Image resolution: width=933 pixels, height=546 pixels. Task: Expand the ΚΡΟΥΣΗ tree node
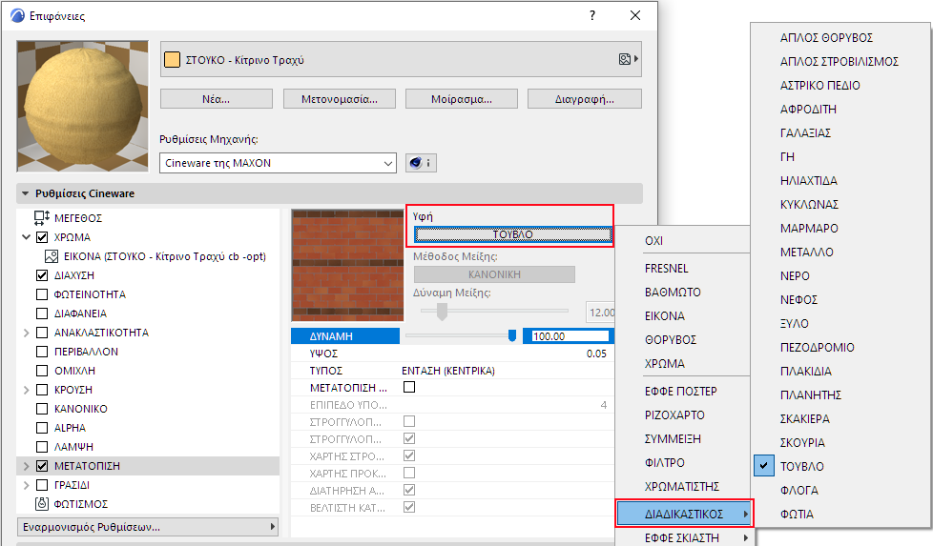[26, 390]
